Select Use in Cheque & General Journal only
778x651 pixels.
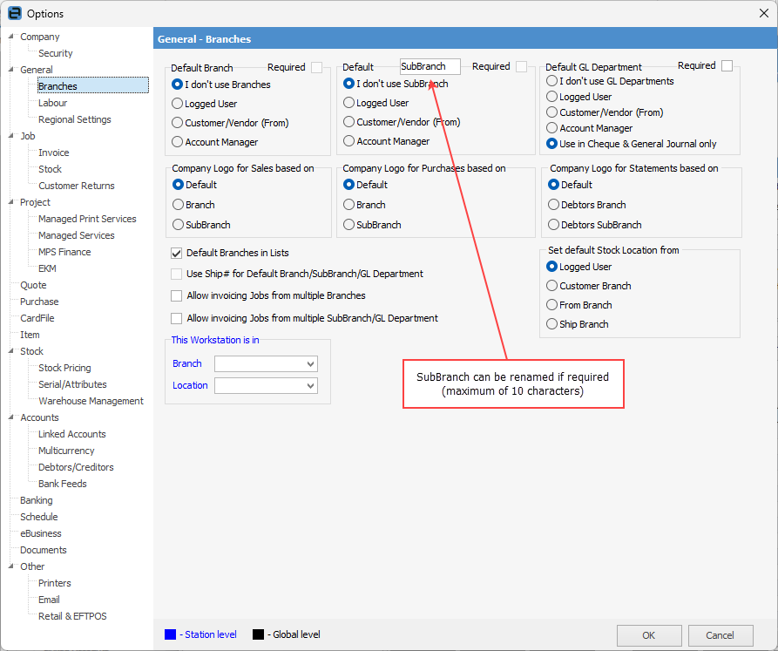[x=551, y=144]
